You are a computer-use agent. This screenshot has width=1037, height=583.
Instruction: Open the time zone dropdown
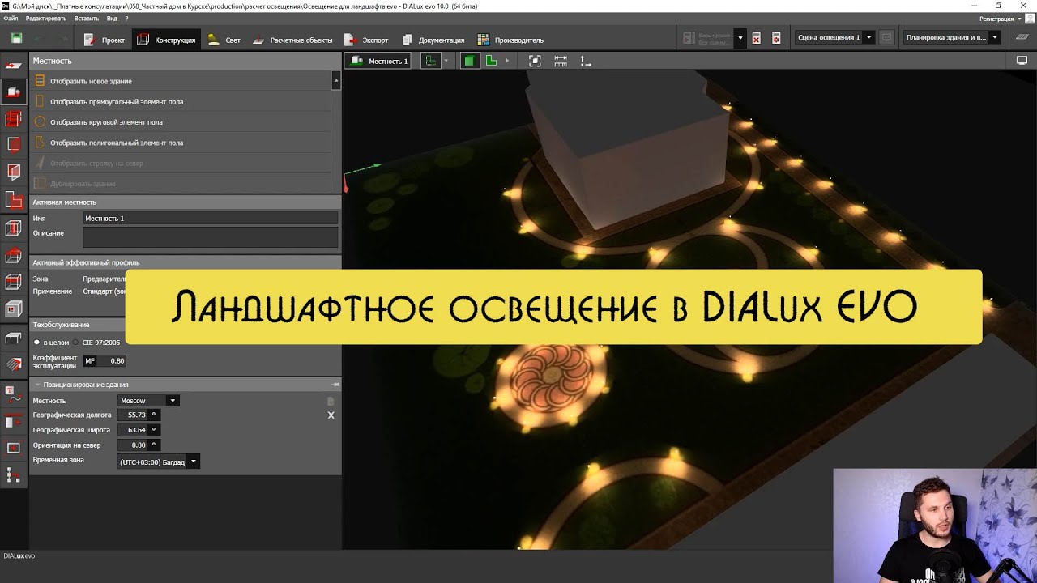point(193,462)
